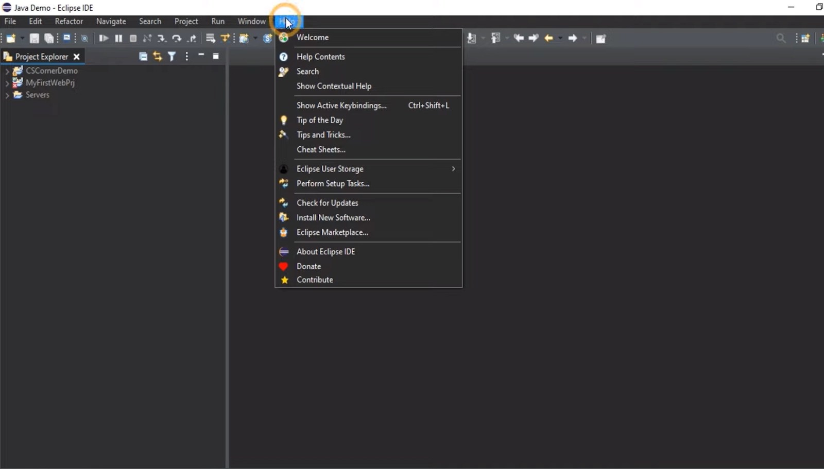Click the Resume debug icon
Screen dimensions: 824x469
(x=104, y=38)
